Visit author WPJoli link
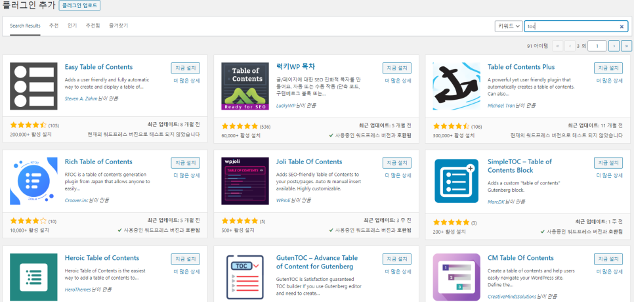This screenshot has height=302, width=634. coord(284,200)
